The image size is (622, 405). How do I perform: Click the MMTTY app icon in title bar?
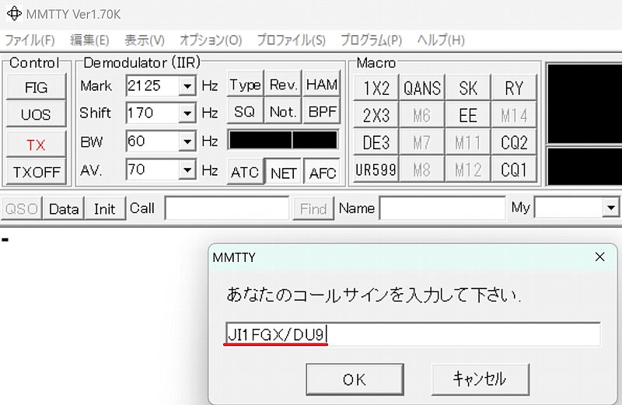tap(14, 13)
